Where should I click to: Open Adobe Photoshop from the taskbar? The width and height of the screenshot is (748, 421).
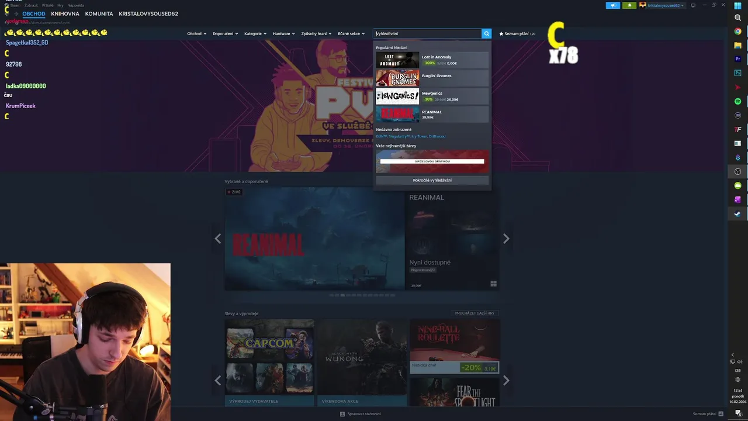pos(737,73)
